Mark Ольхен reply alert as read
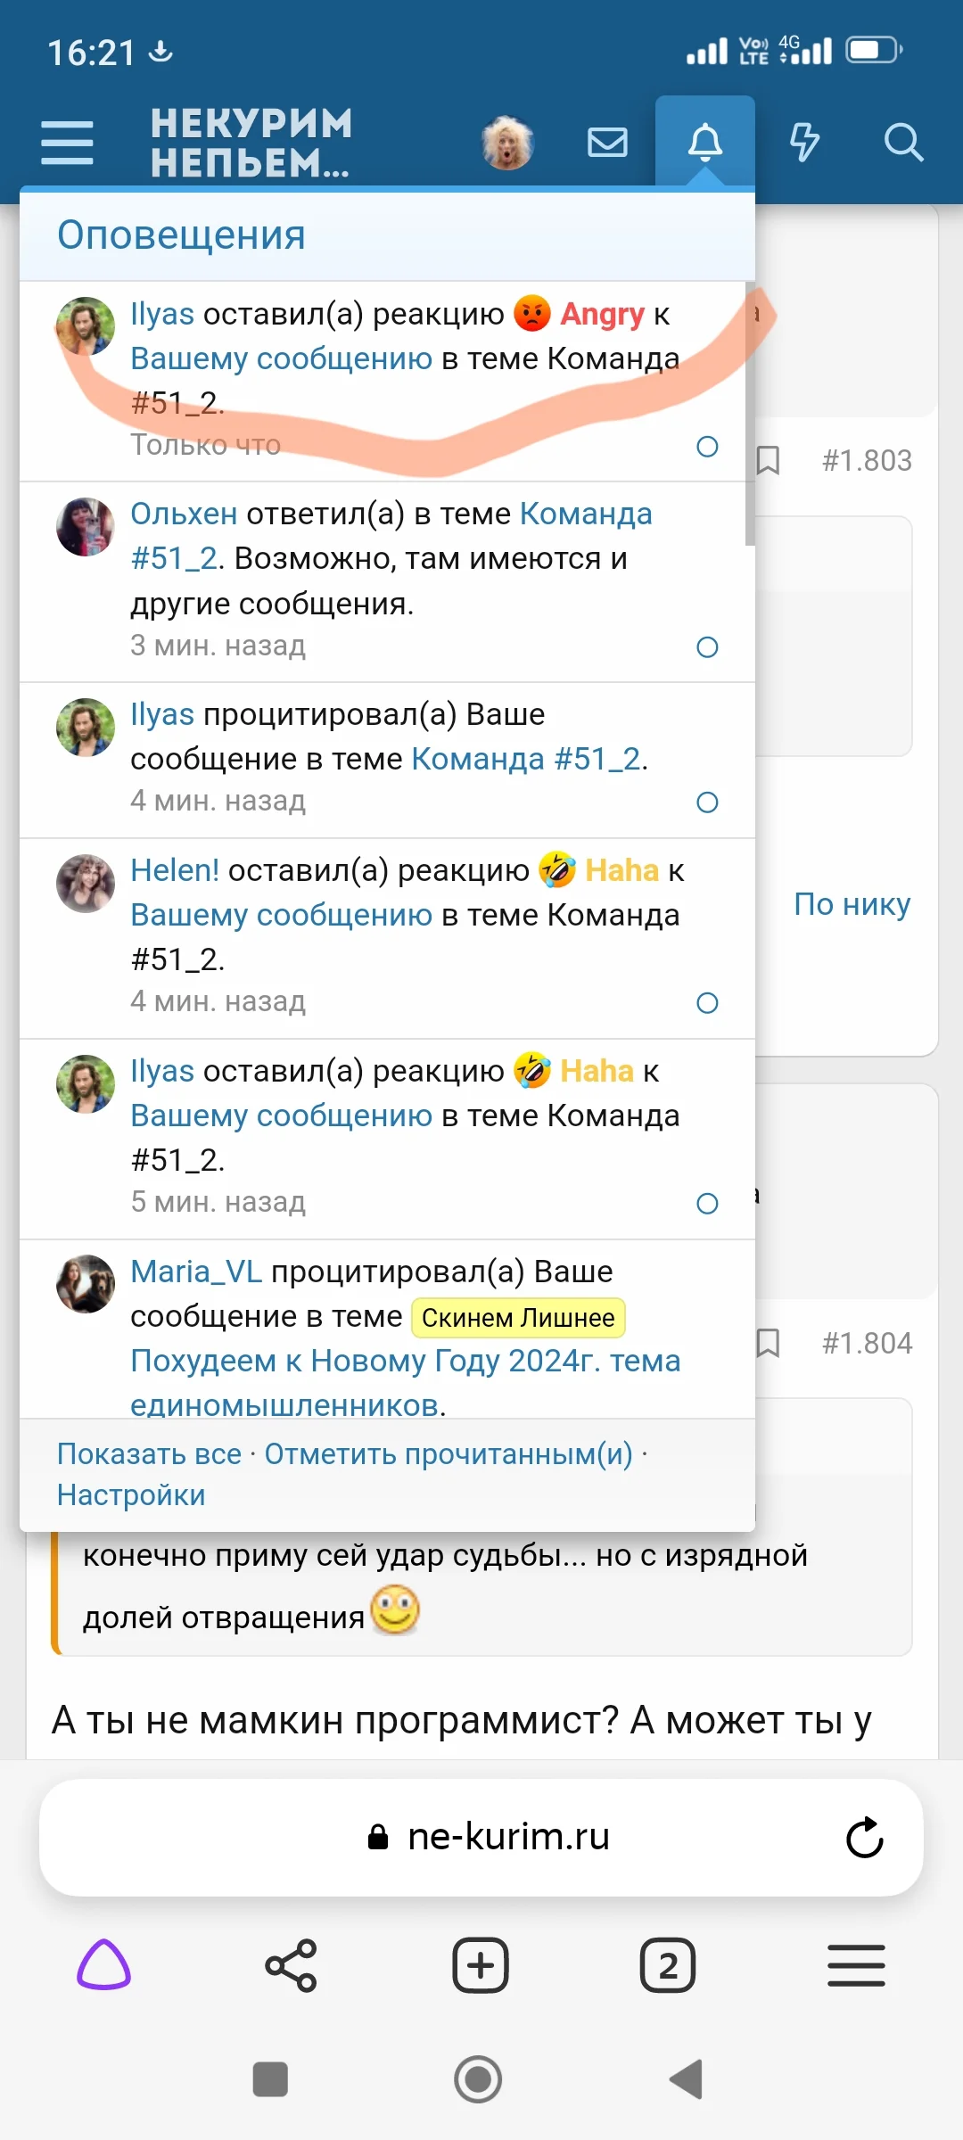Viewport: 963px width, 2140px height. coord(707,647)
